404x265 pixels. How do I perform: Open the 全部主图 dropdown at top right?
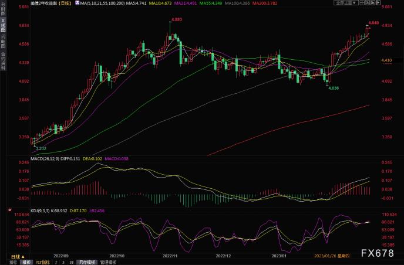pyautogui.click(x=346, y=3)
